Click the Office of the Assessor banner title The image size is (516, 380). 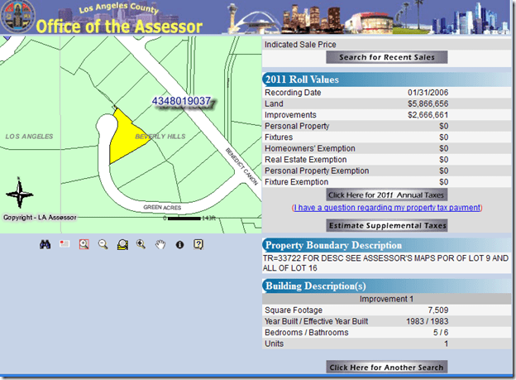pos(120,26)
